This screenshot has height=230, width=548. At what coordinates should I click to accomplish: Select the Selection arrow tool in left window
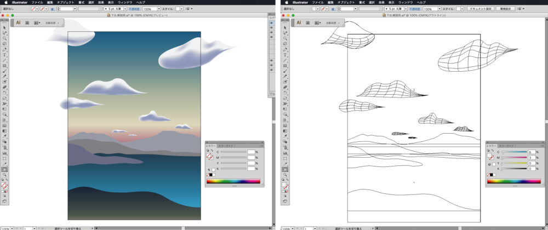[x=4, y=27]
